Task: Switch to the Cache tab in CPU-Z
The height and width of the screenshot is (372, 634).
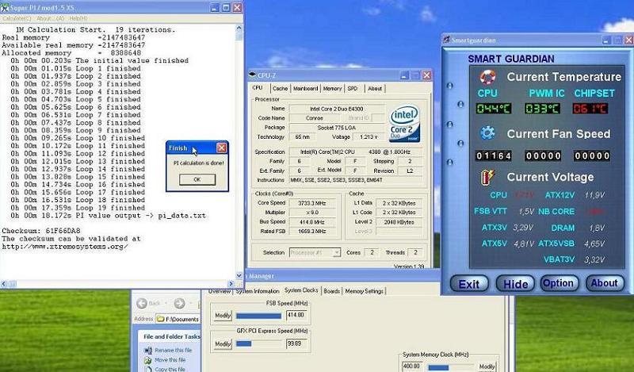Action: point(280,88)
